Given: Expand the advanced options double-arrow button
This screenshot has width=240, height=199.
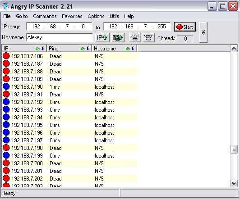Looking at the screenshot, I should pyautogui.click(x=203, y=32).
